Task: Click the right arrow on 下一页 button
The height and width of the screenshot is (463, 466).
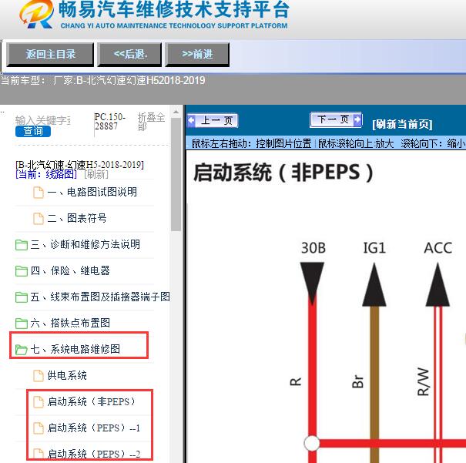Action: click(357, 119)
